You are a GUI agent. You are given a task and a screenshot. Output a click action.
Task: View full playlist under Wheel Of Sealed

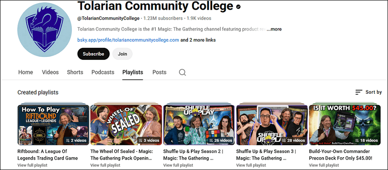pos(105,165)
